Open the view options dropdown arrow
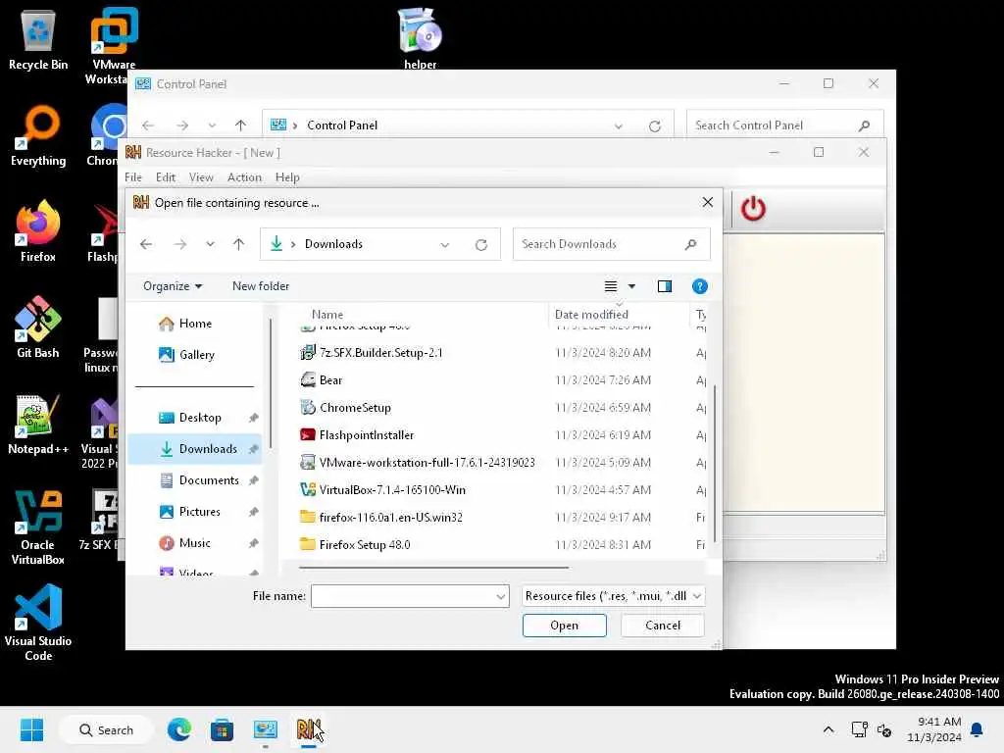 click(x=631, y=286)
